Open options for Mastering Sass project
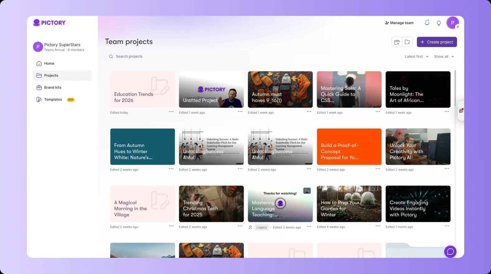The image size is (491, 274). (x=378, y=111)
